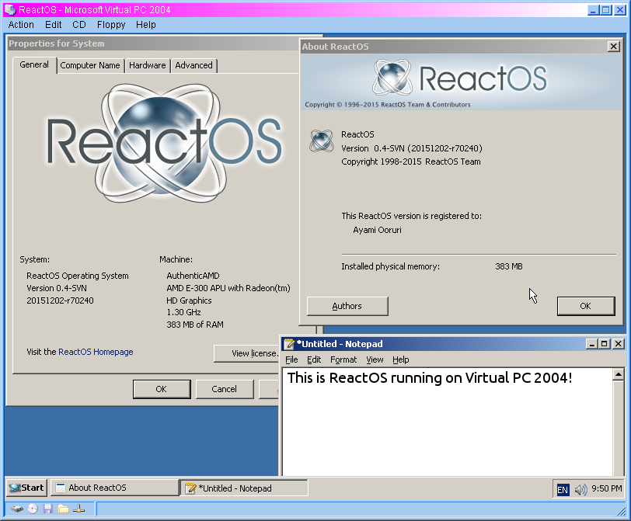Click the ReactOS icon beside version info
Image resolution: width=631 pixels, height=521 pixels.
tap(322, 141)
